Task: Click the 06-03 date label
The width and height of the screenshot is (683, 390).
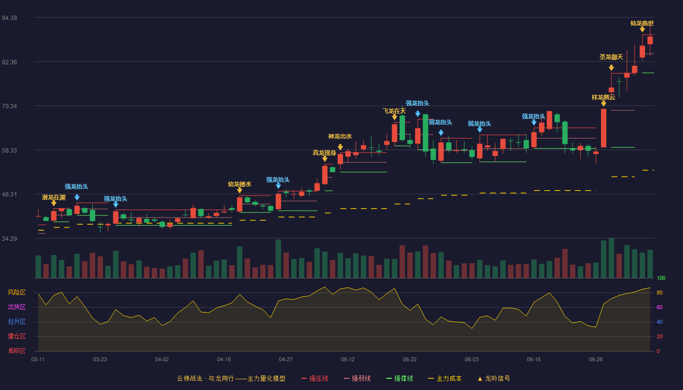Action: click(472, 359)
